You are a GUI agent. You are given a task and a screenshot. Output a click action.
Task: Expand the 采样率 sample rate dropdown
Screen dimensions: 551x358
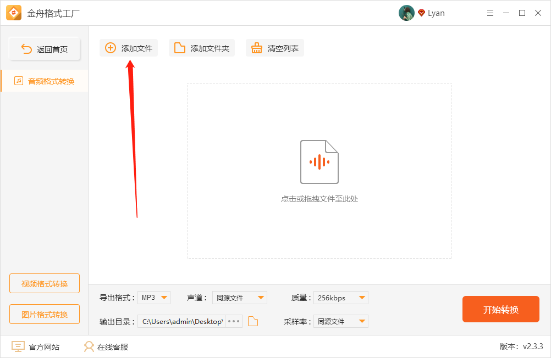(340, 321)
